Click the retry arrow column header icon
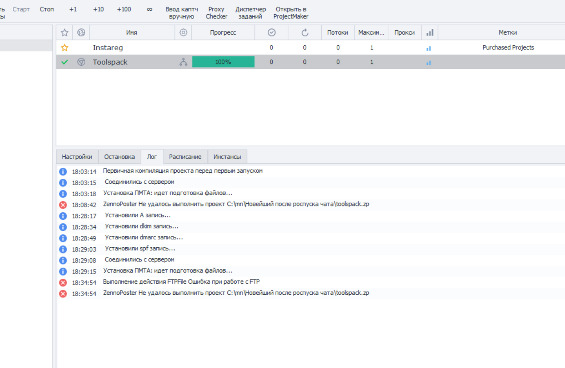 pos(305,32)
